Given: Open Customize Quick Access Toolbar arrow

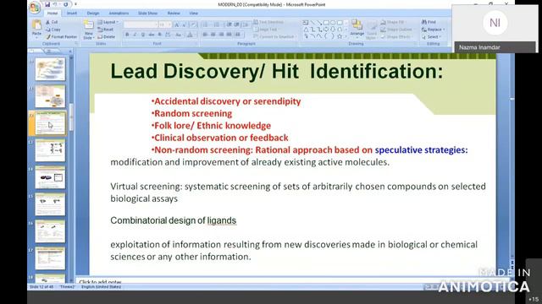Looking at the screenshot, I should click(75, 4).
